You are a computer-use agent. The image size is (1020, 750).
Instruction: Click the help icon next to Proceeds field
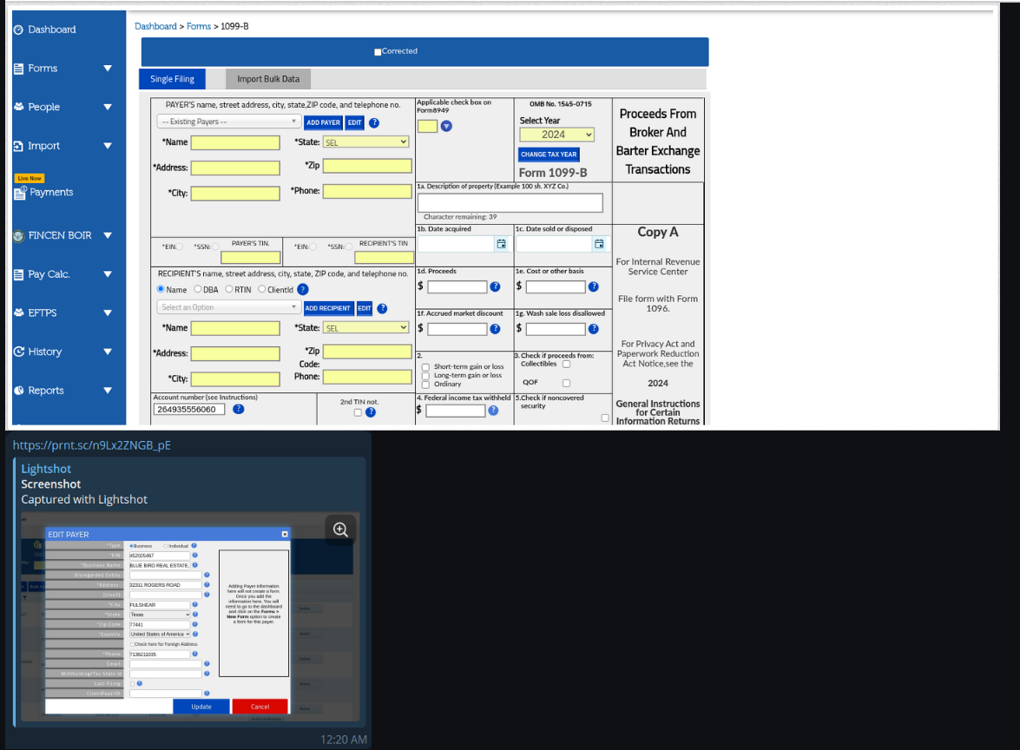(x=495, y=286)
